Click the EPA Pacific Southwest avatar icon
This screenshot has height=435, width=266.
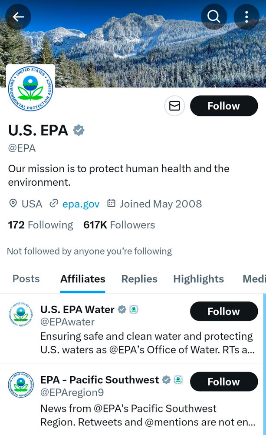(21, 385)
